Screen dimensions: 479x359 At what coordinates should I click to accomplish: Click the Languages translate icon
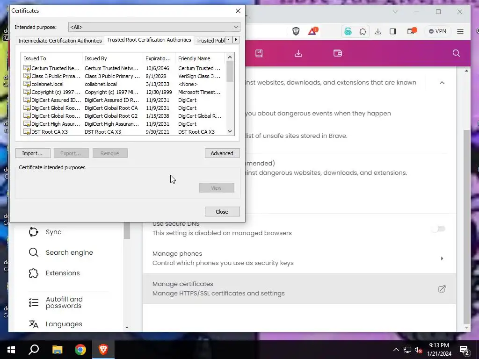34,324
